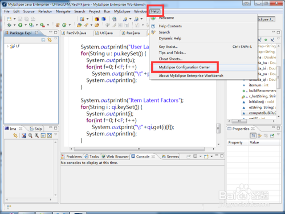Open the New wizard dropdown arrow
The height and width of the screenshot is (214, 285).
coord(14,19)
